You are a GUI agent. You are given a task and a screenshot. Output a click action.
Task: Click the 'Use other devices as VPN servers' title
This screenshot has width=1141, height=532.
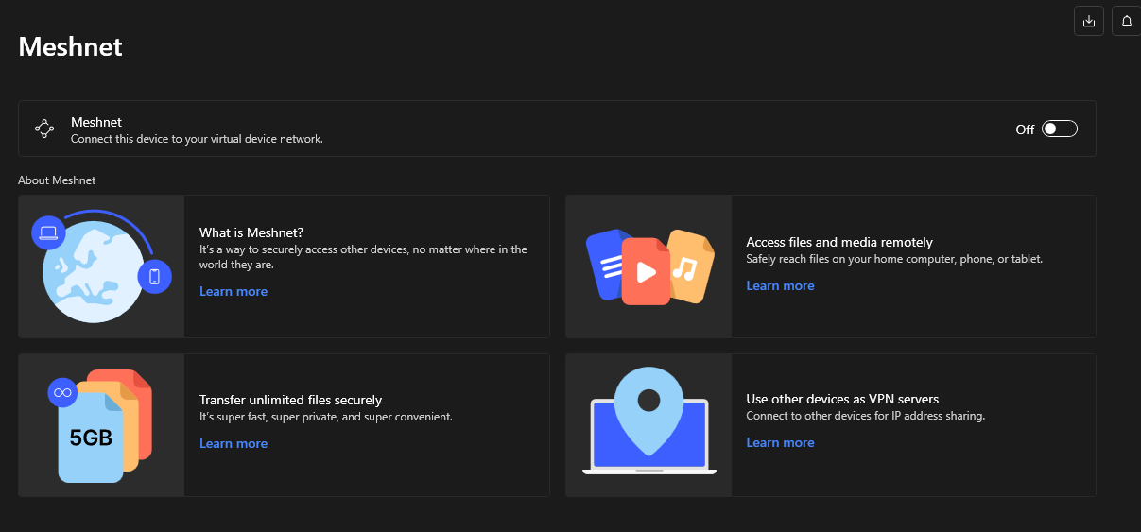pos(842,399)
